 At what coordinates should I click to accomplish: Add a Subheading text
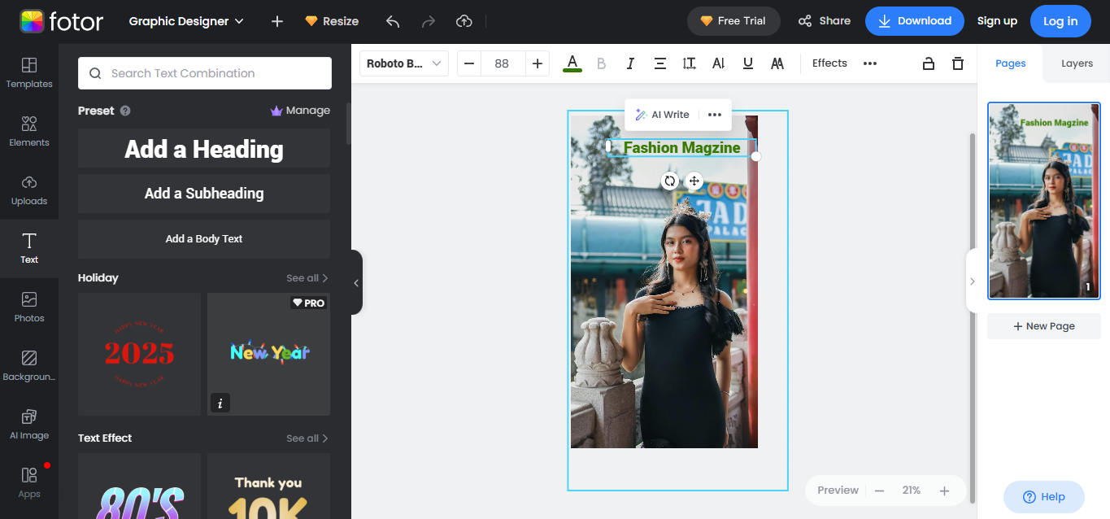pos(204,194)
